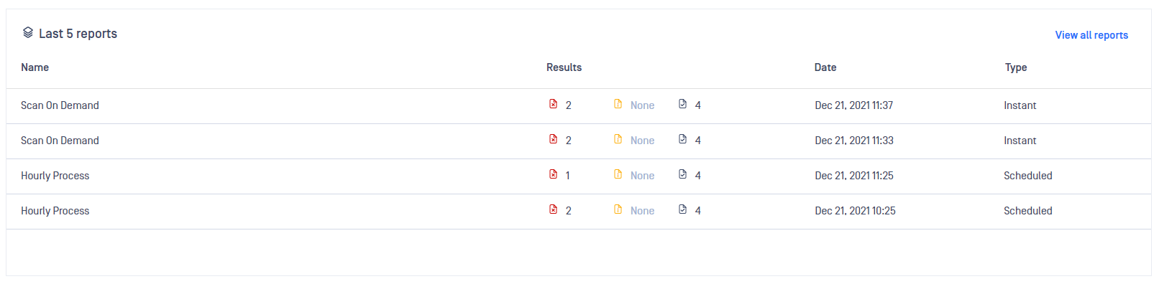Click the Results column header
The image size is (1159, 284).
(x=564, y=67)
